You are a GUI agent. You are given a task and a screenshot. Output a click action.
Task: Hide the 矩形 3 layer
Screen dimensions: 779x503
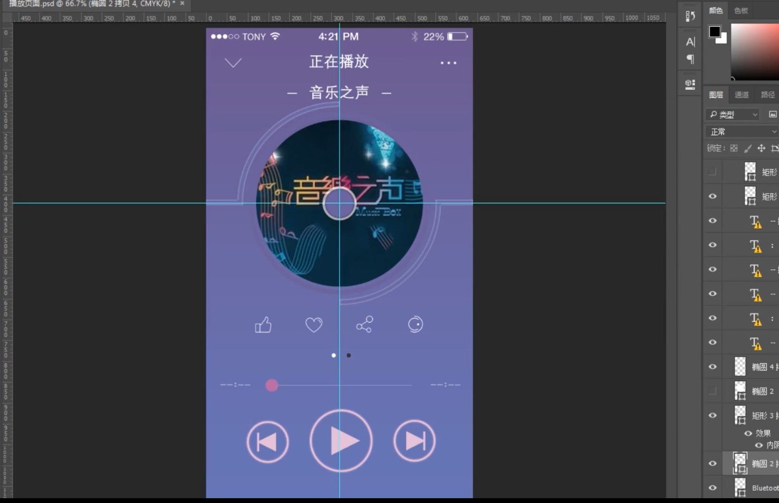[x=712, y=415]
